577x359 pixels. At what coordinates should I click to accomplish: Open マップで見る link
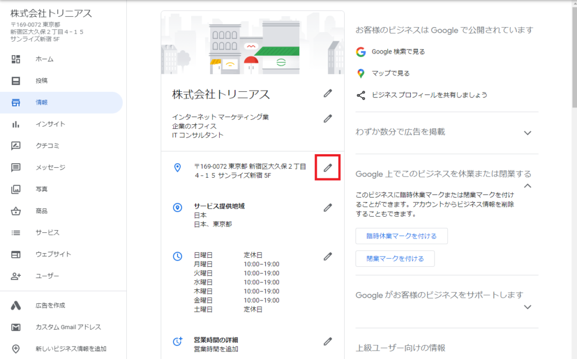click(390, 74)
